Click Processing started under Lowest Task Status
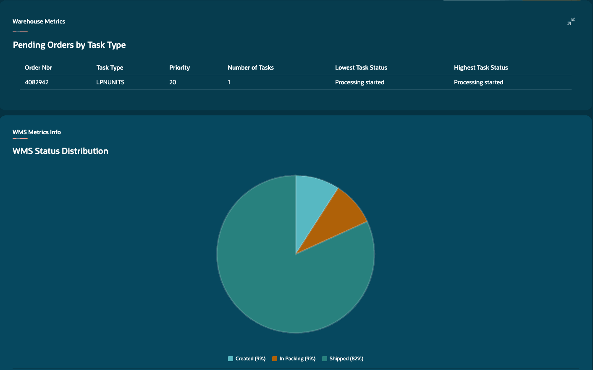 (359, 82)
